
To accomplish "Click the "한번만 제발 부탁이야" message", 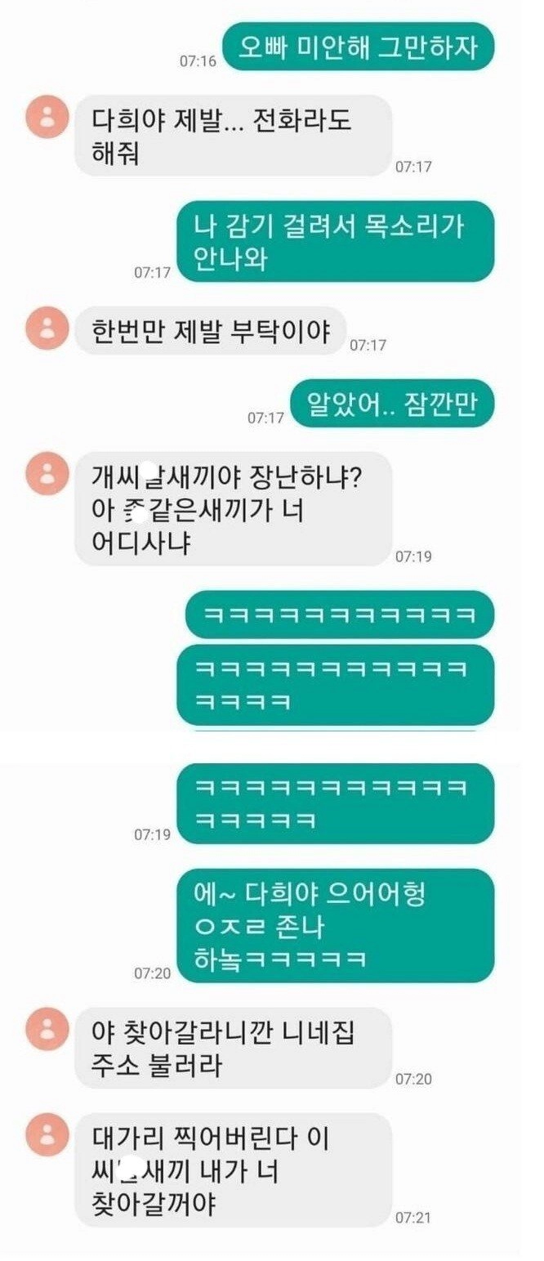I will 210,331.
